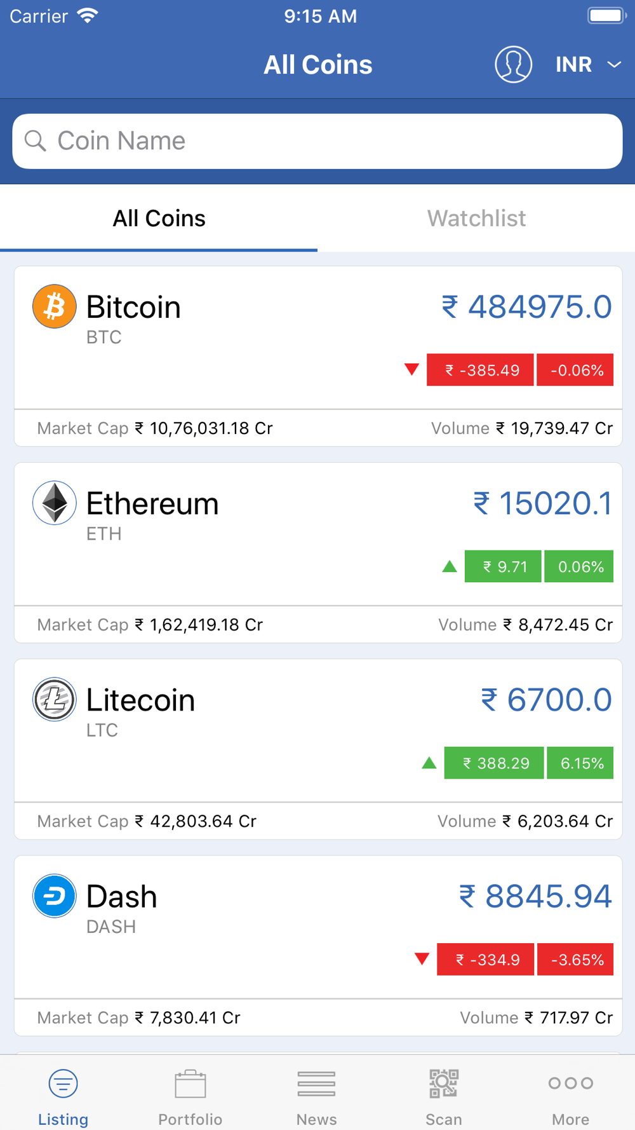The image size is (635, 1130).
Task: Tap the Ethereum logo icon
Action: [55, 503]
